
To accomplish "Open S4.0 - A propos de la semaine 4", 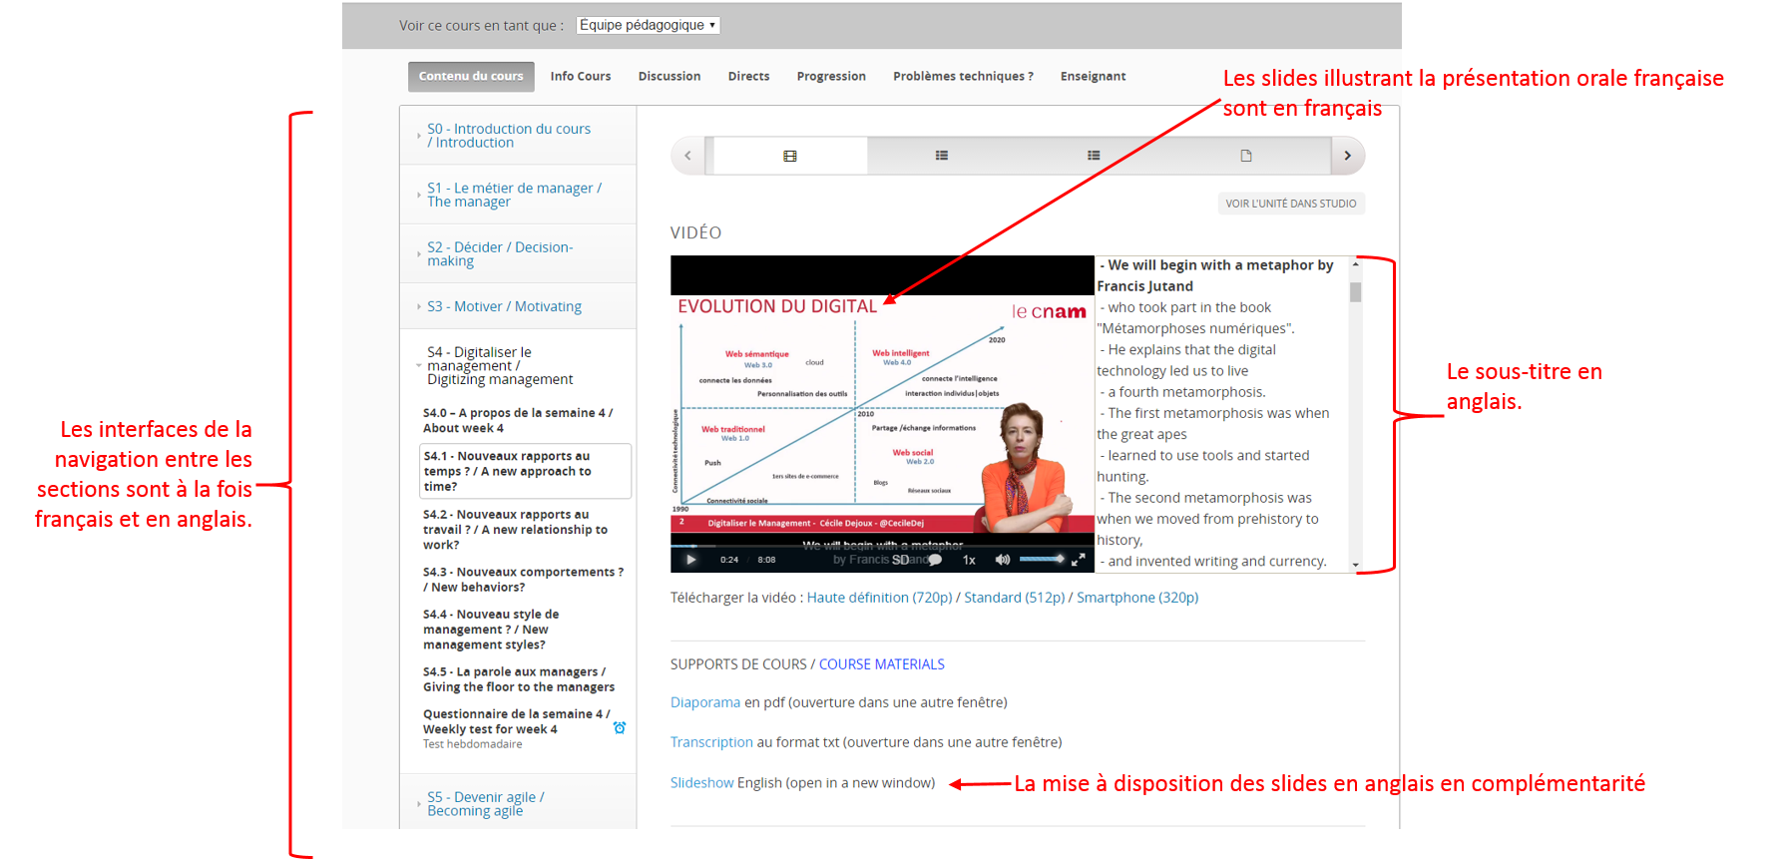I will pos(526,420).
